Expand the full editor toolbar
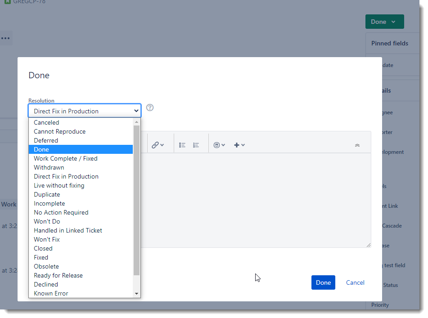 point(357,145)
